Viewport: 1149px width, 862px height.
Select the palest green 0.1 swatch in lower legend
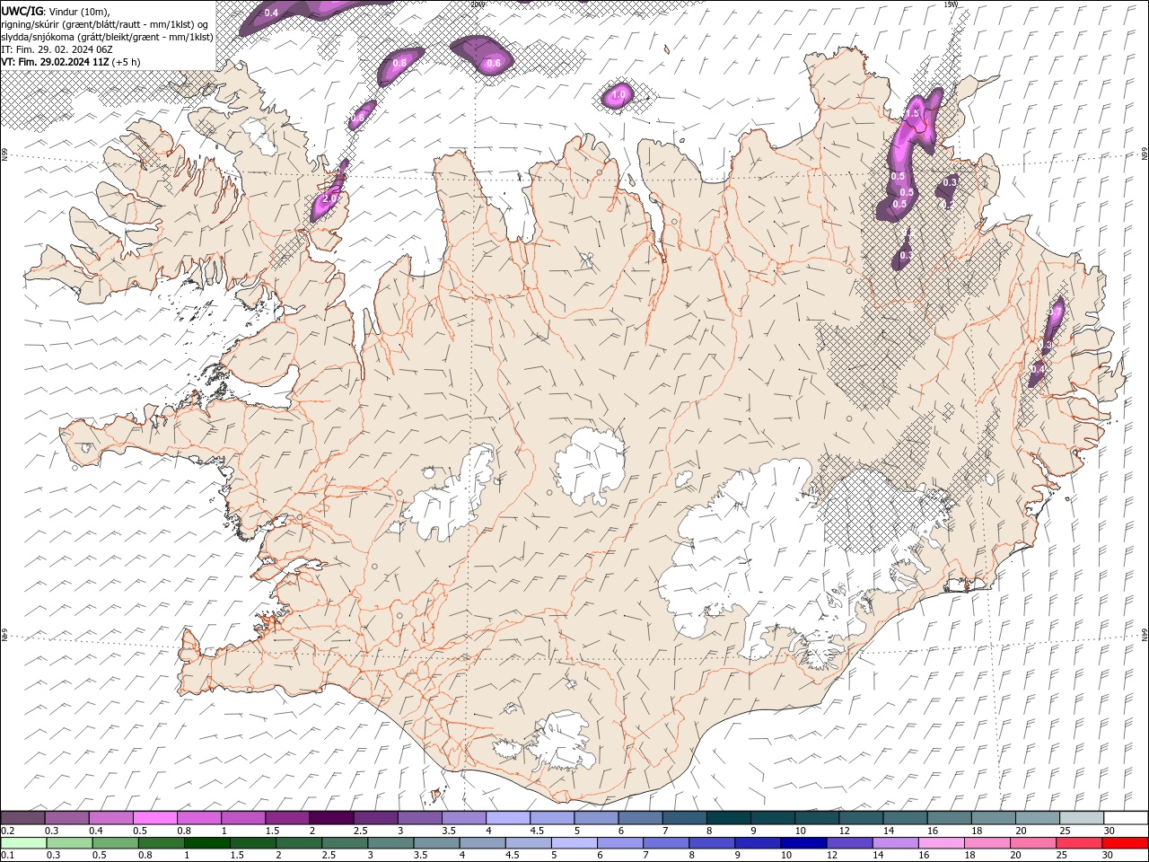click(22, 843)
